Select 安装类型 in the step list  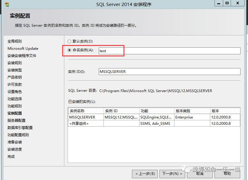point(15,70)
